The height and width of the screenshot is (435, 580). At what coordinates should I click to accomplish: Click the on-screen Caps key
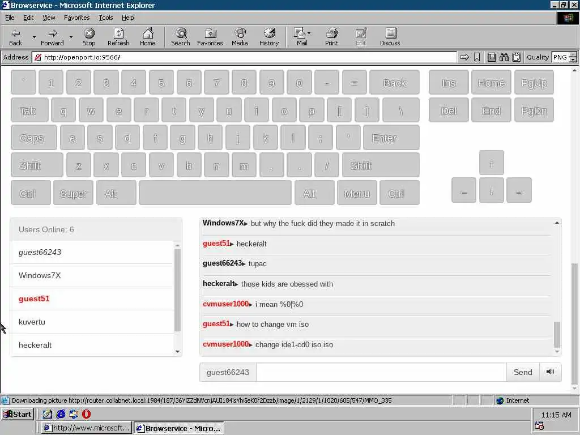tap(34, 138)
